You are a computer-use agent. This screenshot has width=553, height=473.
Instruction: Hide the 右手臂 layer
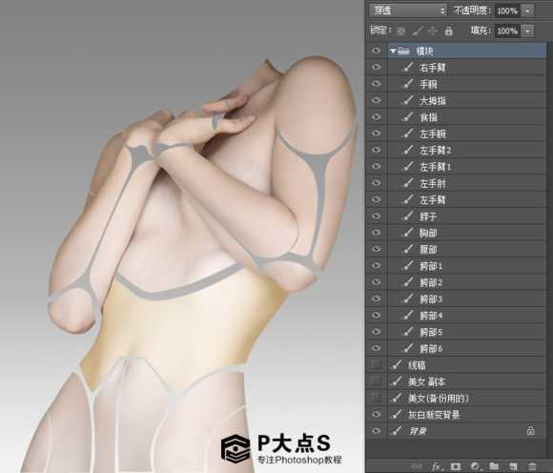(x=377, y=67)
